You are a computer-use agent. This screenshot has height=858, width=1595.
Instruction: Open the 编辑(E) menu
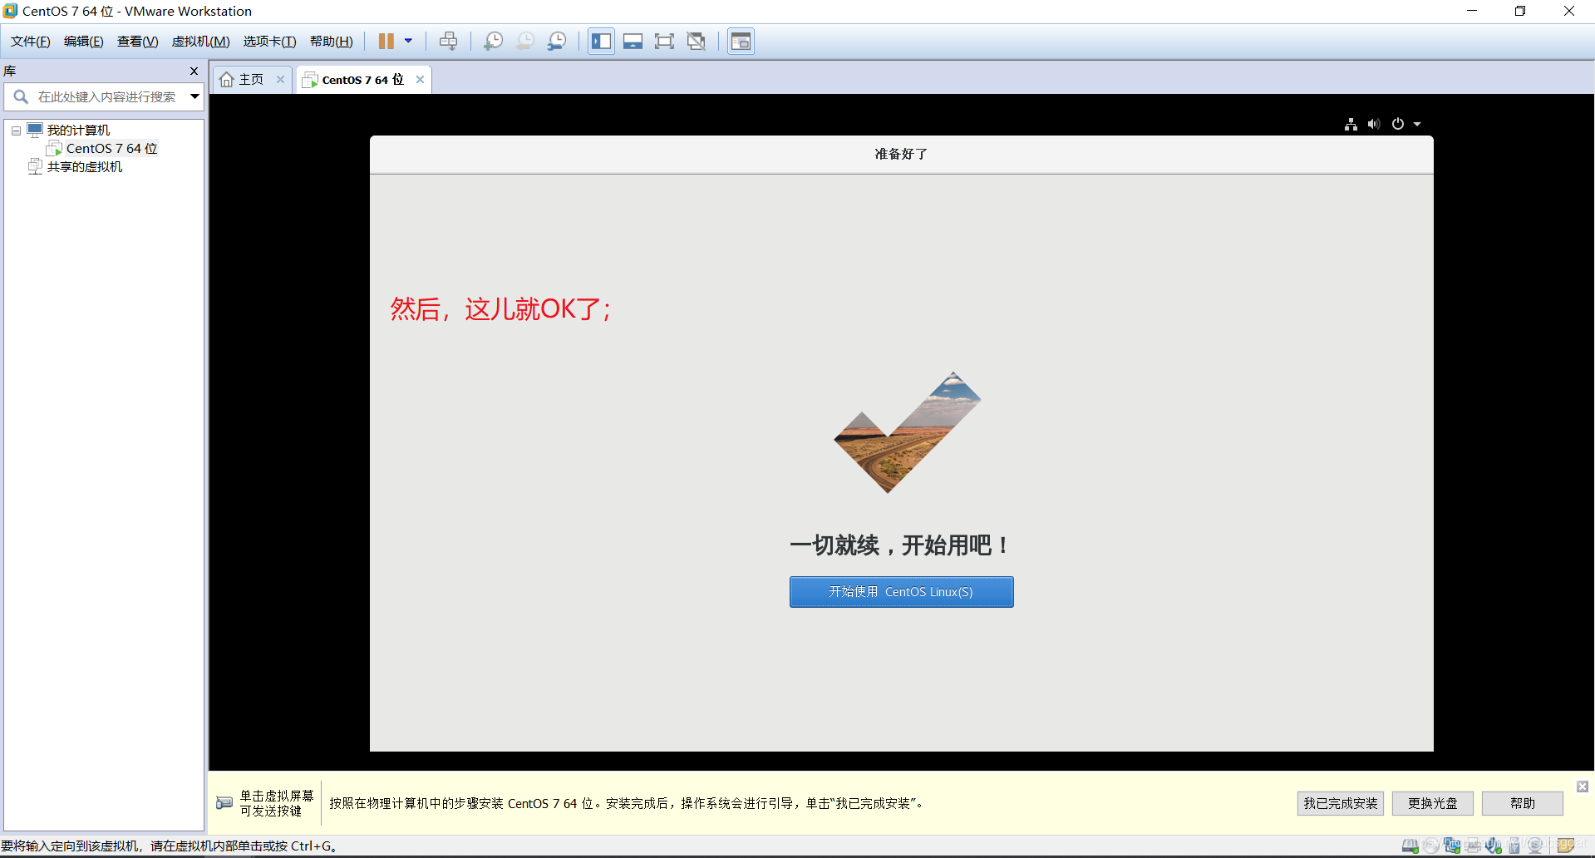[83, 42]
